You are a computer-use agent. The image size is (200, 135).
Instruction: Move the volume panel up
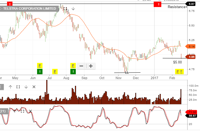[11, 87]
